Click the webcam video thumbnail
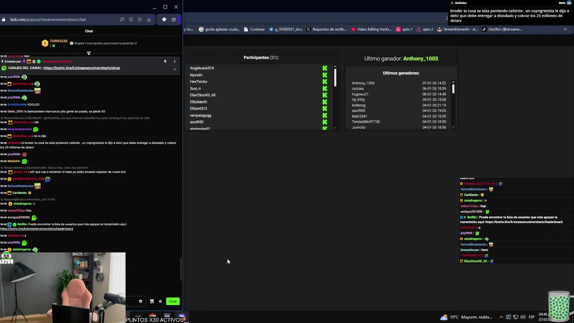 click(63, 287)
